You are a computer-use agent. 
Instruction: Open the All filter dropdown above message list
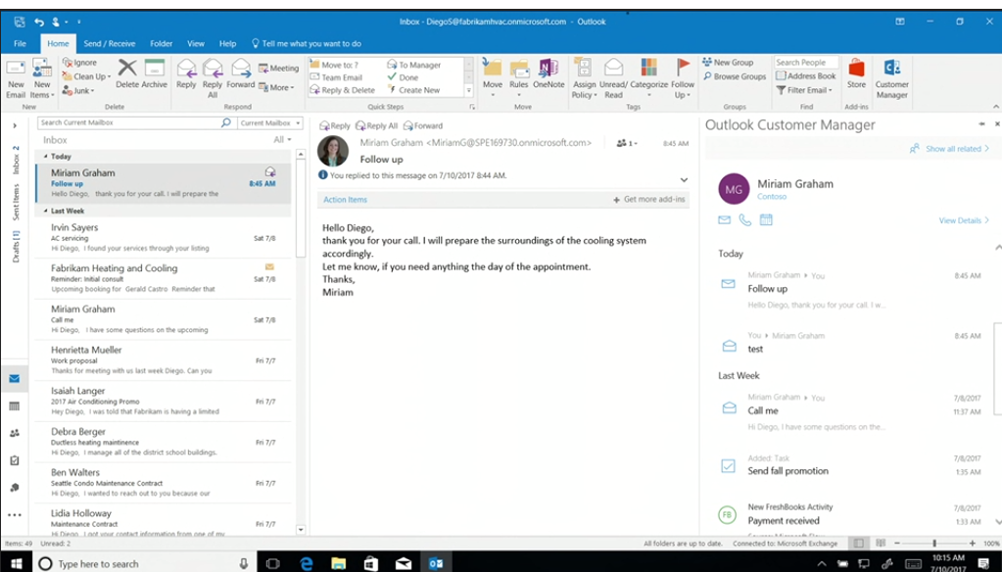coord(282,140)
